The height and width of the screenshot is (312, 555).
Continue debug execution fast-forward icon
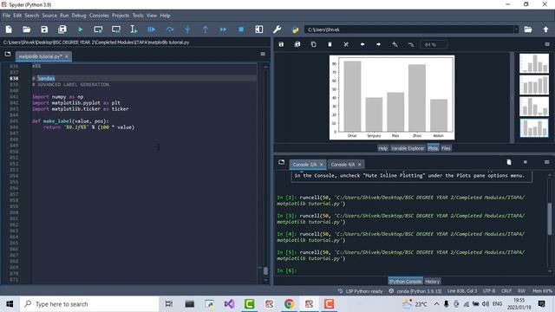[223, 29]
